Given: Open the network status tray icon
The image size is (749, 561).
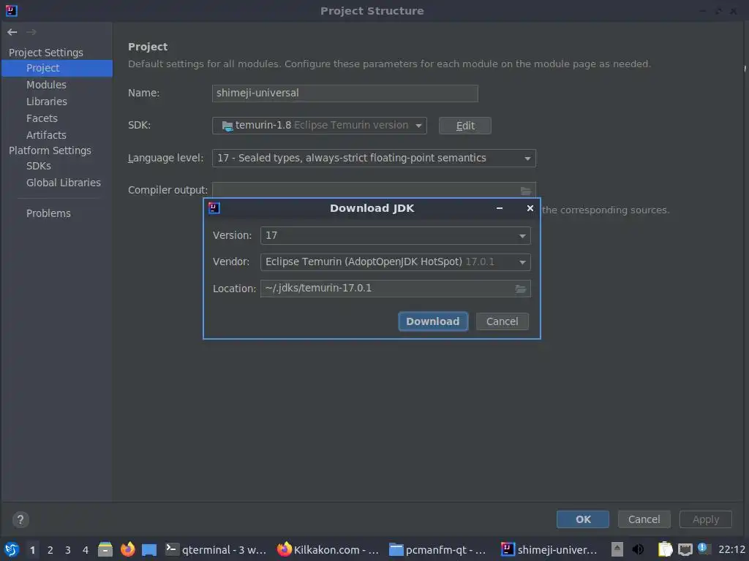Looking at the screenshot, I should 685,549.
